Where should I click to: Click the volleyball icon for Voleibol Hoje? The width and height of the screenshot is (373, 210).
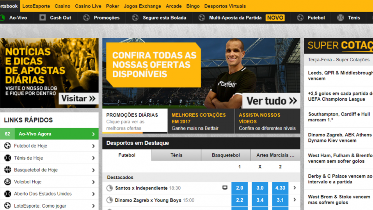[x=8, y=182]
